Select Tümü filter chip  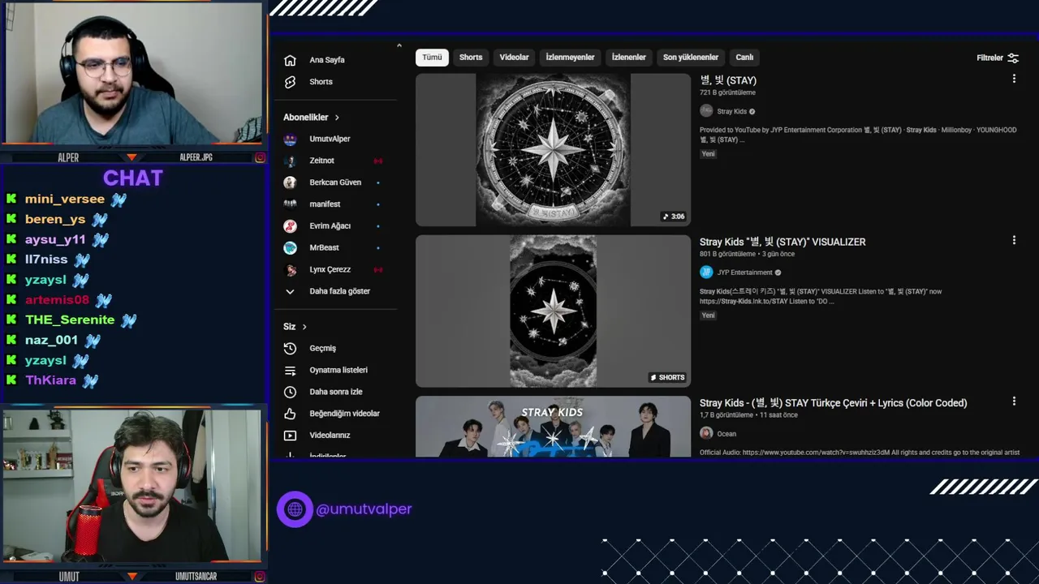(x=432, y=58)
